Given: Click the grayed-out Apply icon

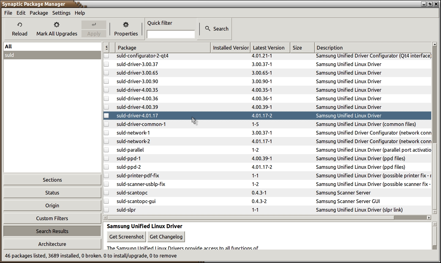Looking at the screenshot, I should pyautogui.click(x=94, y=25).
